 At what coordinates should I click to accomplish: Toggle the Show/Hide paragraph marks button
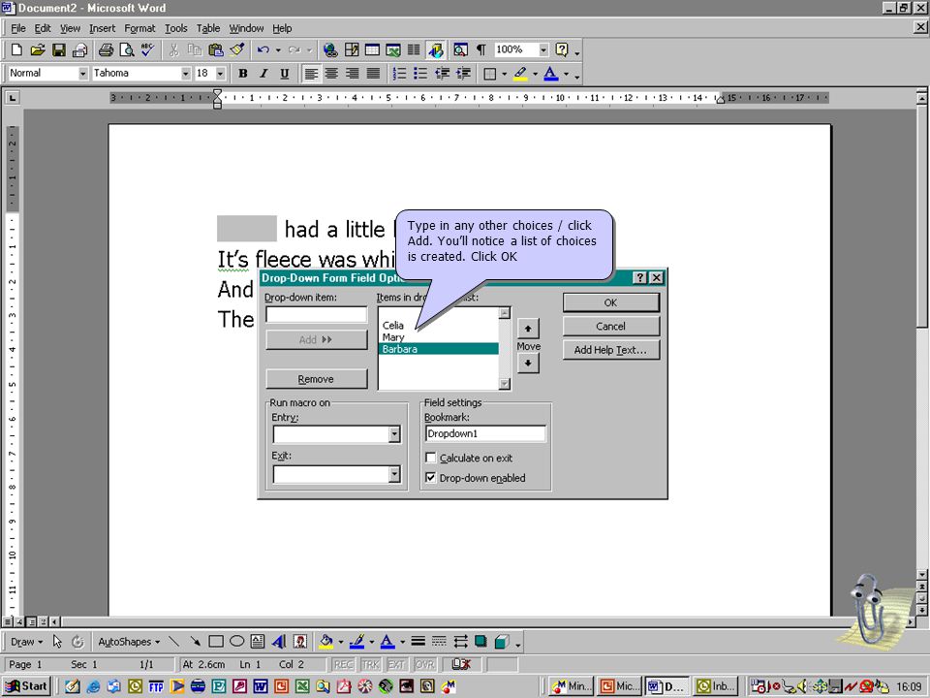(x=481, y=49)
